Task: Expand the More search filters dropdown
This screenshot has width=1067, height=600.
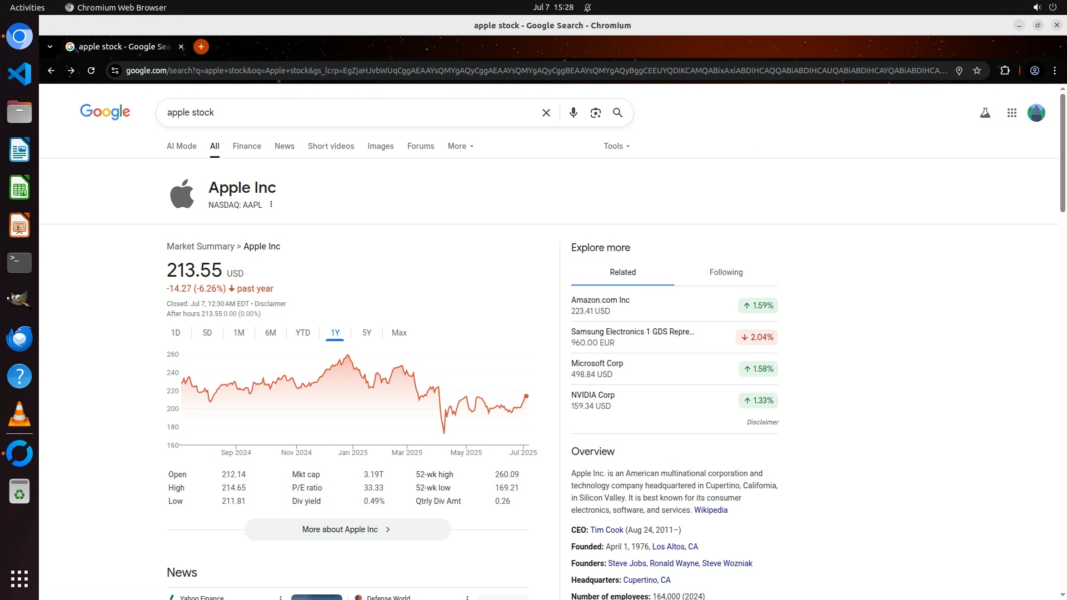Action: tap(460, 146)
